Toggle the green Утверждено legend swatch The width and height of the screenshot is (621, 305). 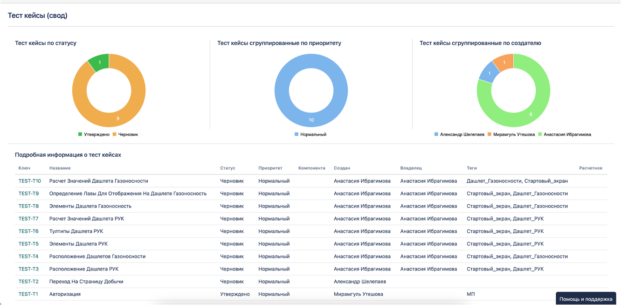(x=80, y=134)
